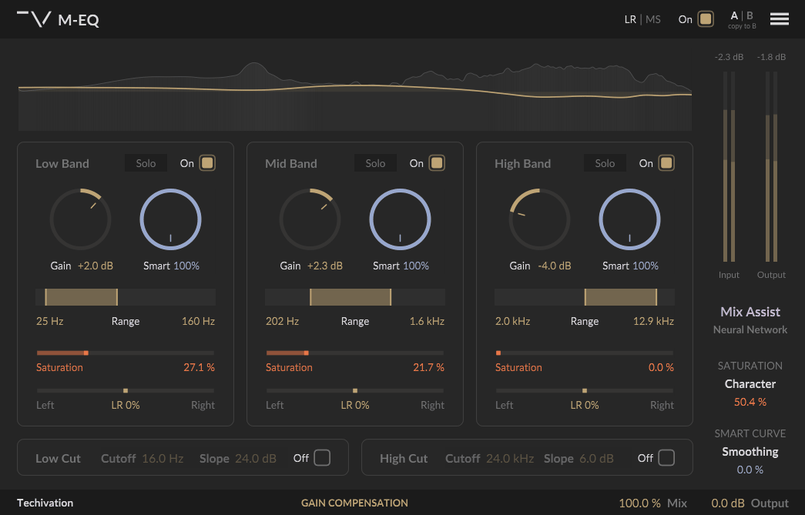Open the hamburger menu
805x515 pixels.
click(779, 19)
